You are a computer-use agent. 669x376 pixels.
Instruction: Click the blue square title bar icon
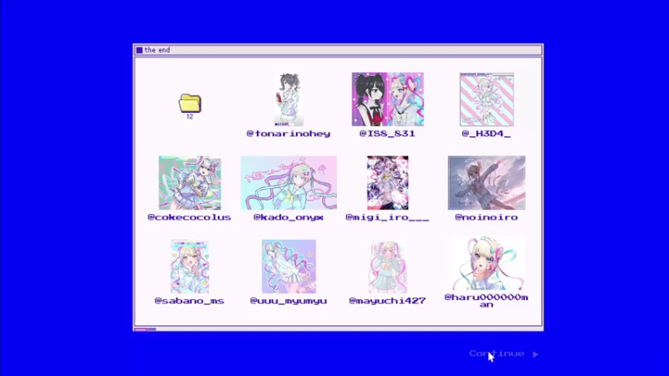pos(139,50)
